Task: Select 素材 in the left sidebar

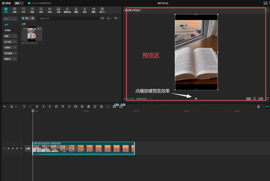Action: 6,25
